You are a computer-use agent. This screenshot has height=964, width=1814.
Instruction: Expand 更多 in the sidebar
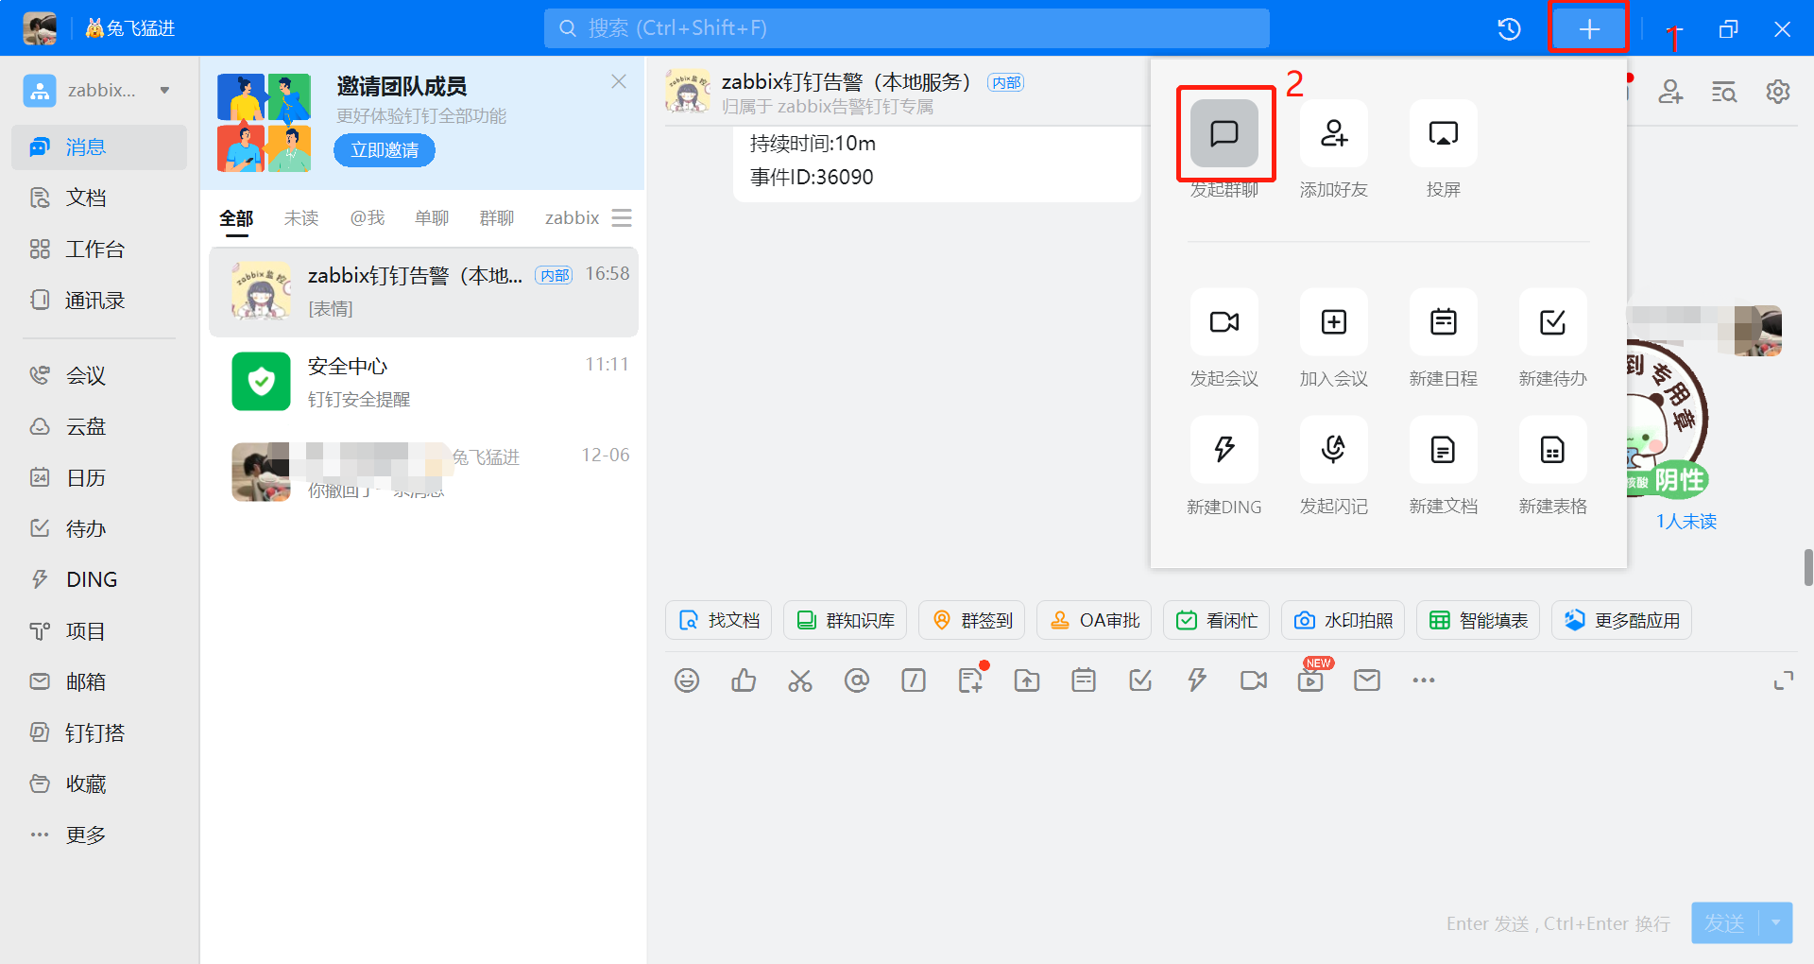99,835
